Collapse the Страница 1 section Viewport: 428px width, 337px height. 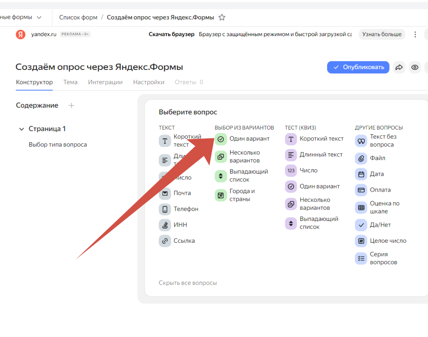pyautogui.click(x=21, y=129)
